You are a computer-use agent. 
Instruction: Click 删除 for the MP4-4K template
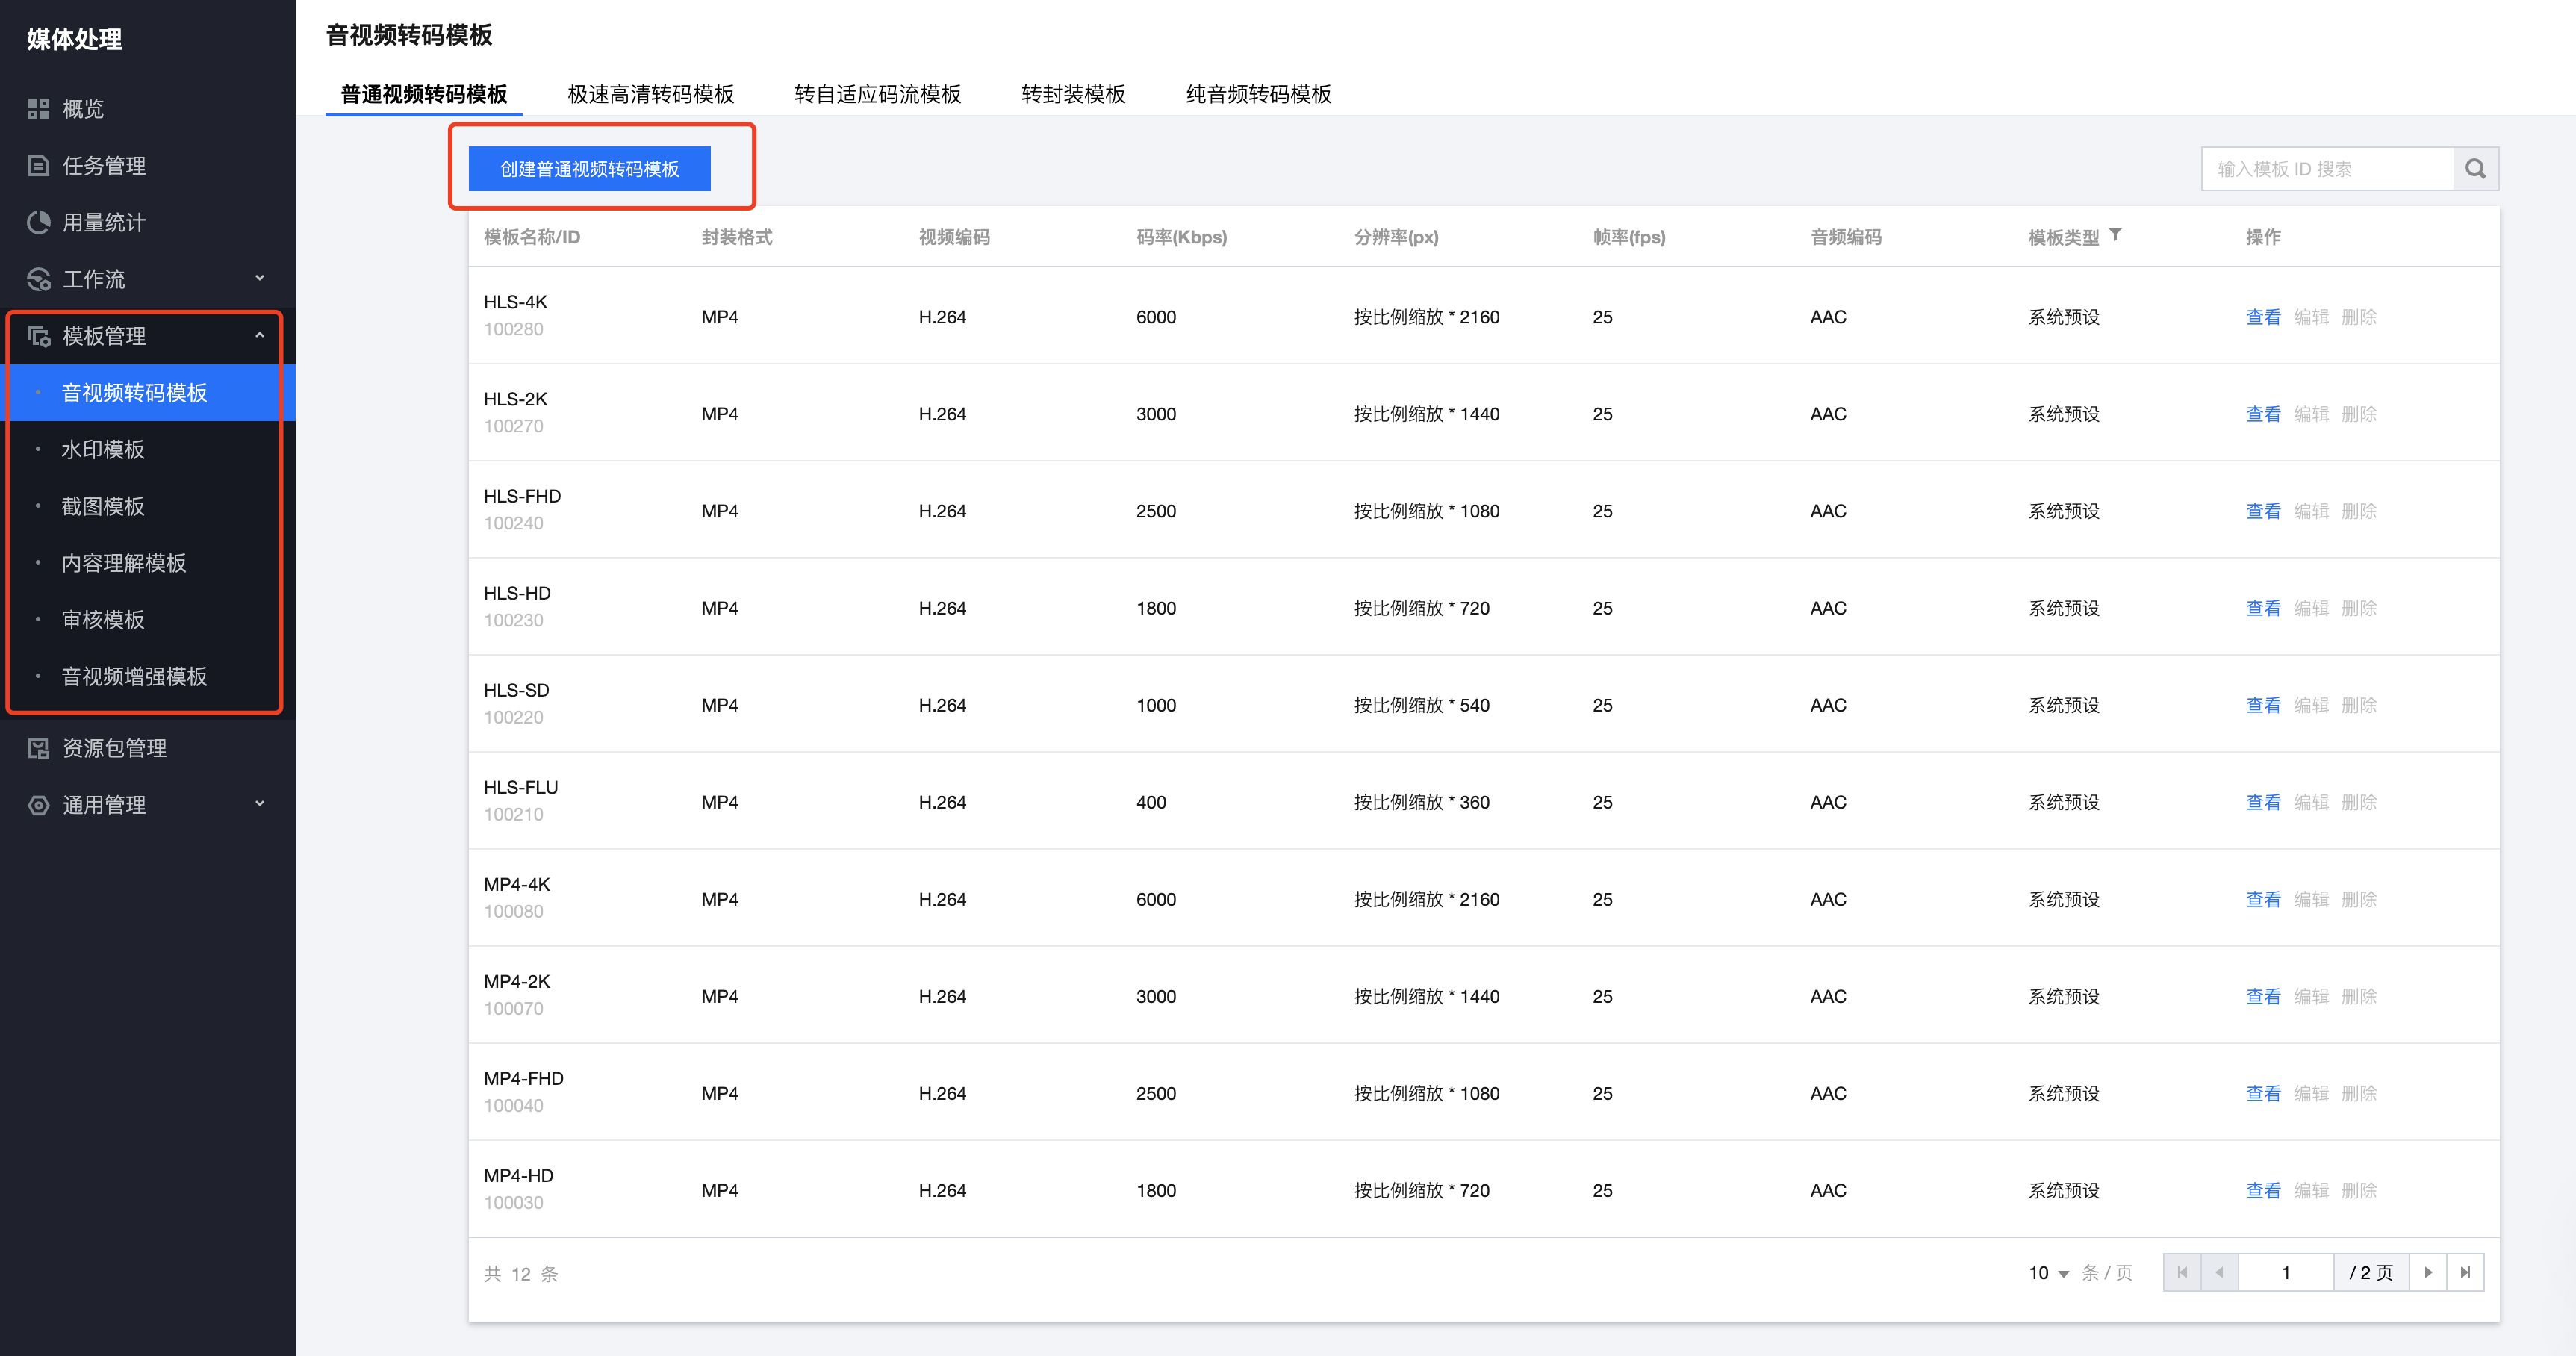coord(2359,899)
